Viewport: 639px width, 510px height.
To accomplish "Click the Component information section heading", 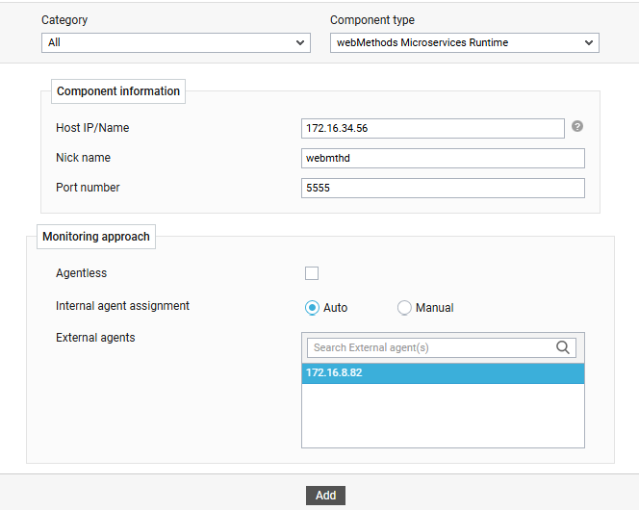I will click(118, 91).
